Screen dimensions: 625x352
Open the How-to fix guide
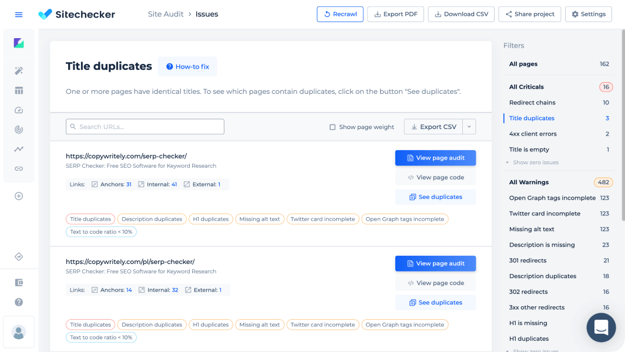187,66
